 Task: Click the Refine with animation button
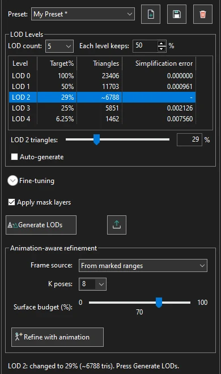click(x=57, y=337)
